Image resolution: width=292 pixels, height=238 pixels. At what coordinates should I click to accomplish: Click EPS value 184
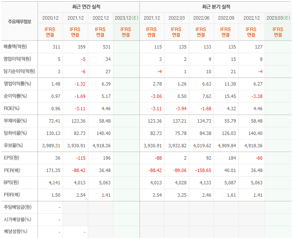pyautogui.click(x=232, y=158)
